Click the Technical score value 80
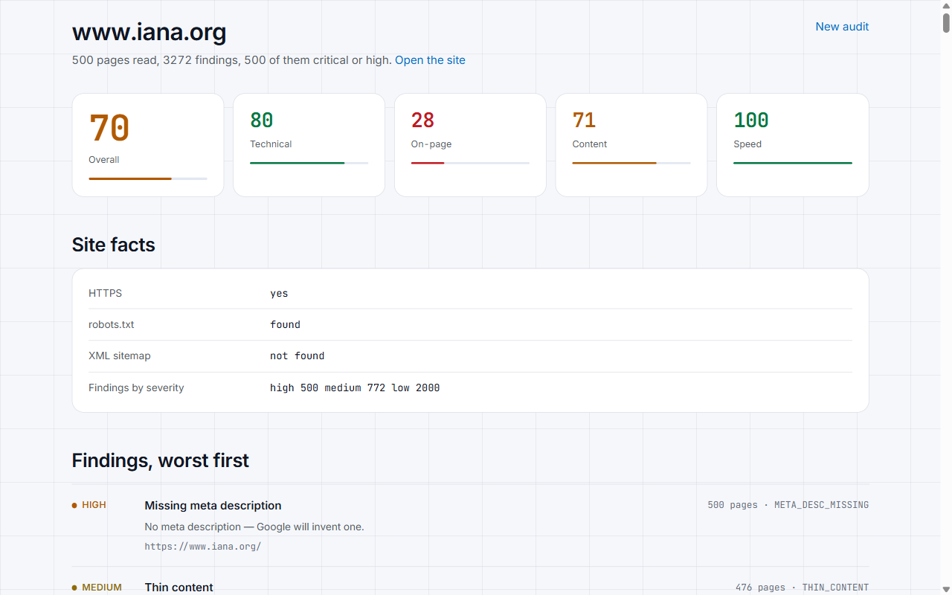The image size is (952, 595). tap(262, 120)
